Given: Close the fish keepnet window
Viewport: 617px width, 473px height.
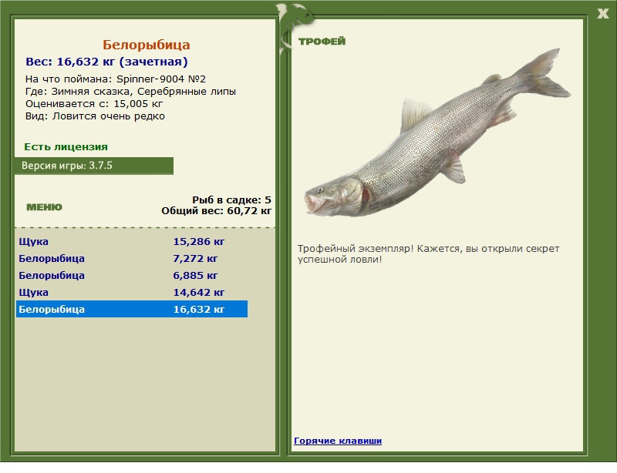Looking at the screenshot, I should [x=602, y=14].
